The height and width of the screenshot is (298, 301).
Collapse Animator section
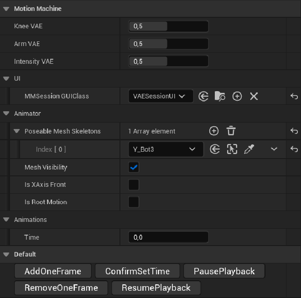click(x=6, y=113)
